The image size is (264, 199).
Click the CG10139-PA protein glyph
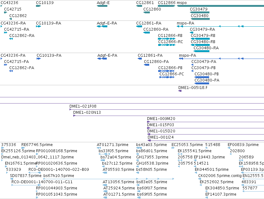pyautogui.click(x=39, y=59)
